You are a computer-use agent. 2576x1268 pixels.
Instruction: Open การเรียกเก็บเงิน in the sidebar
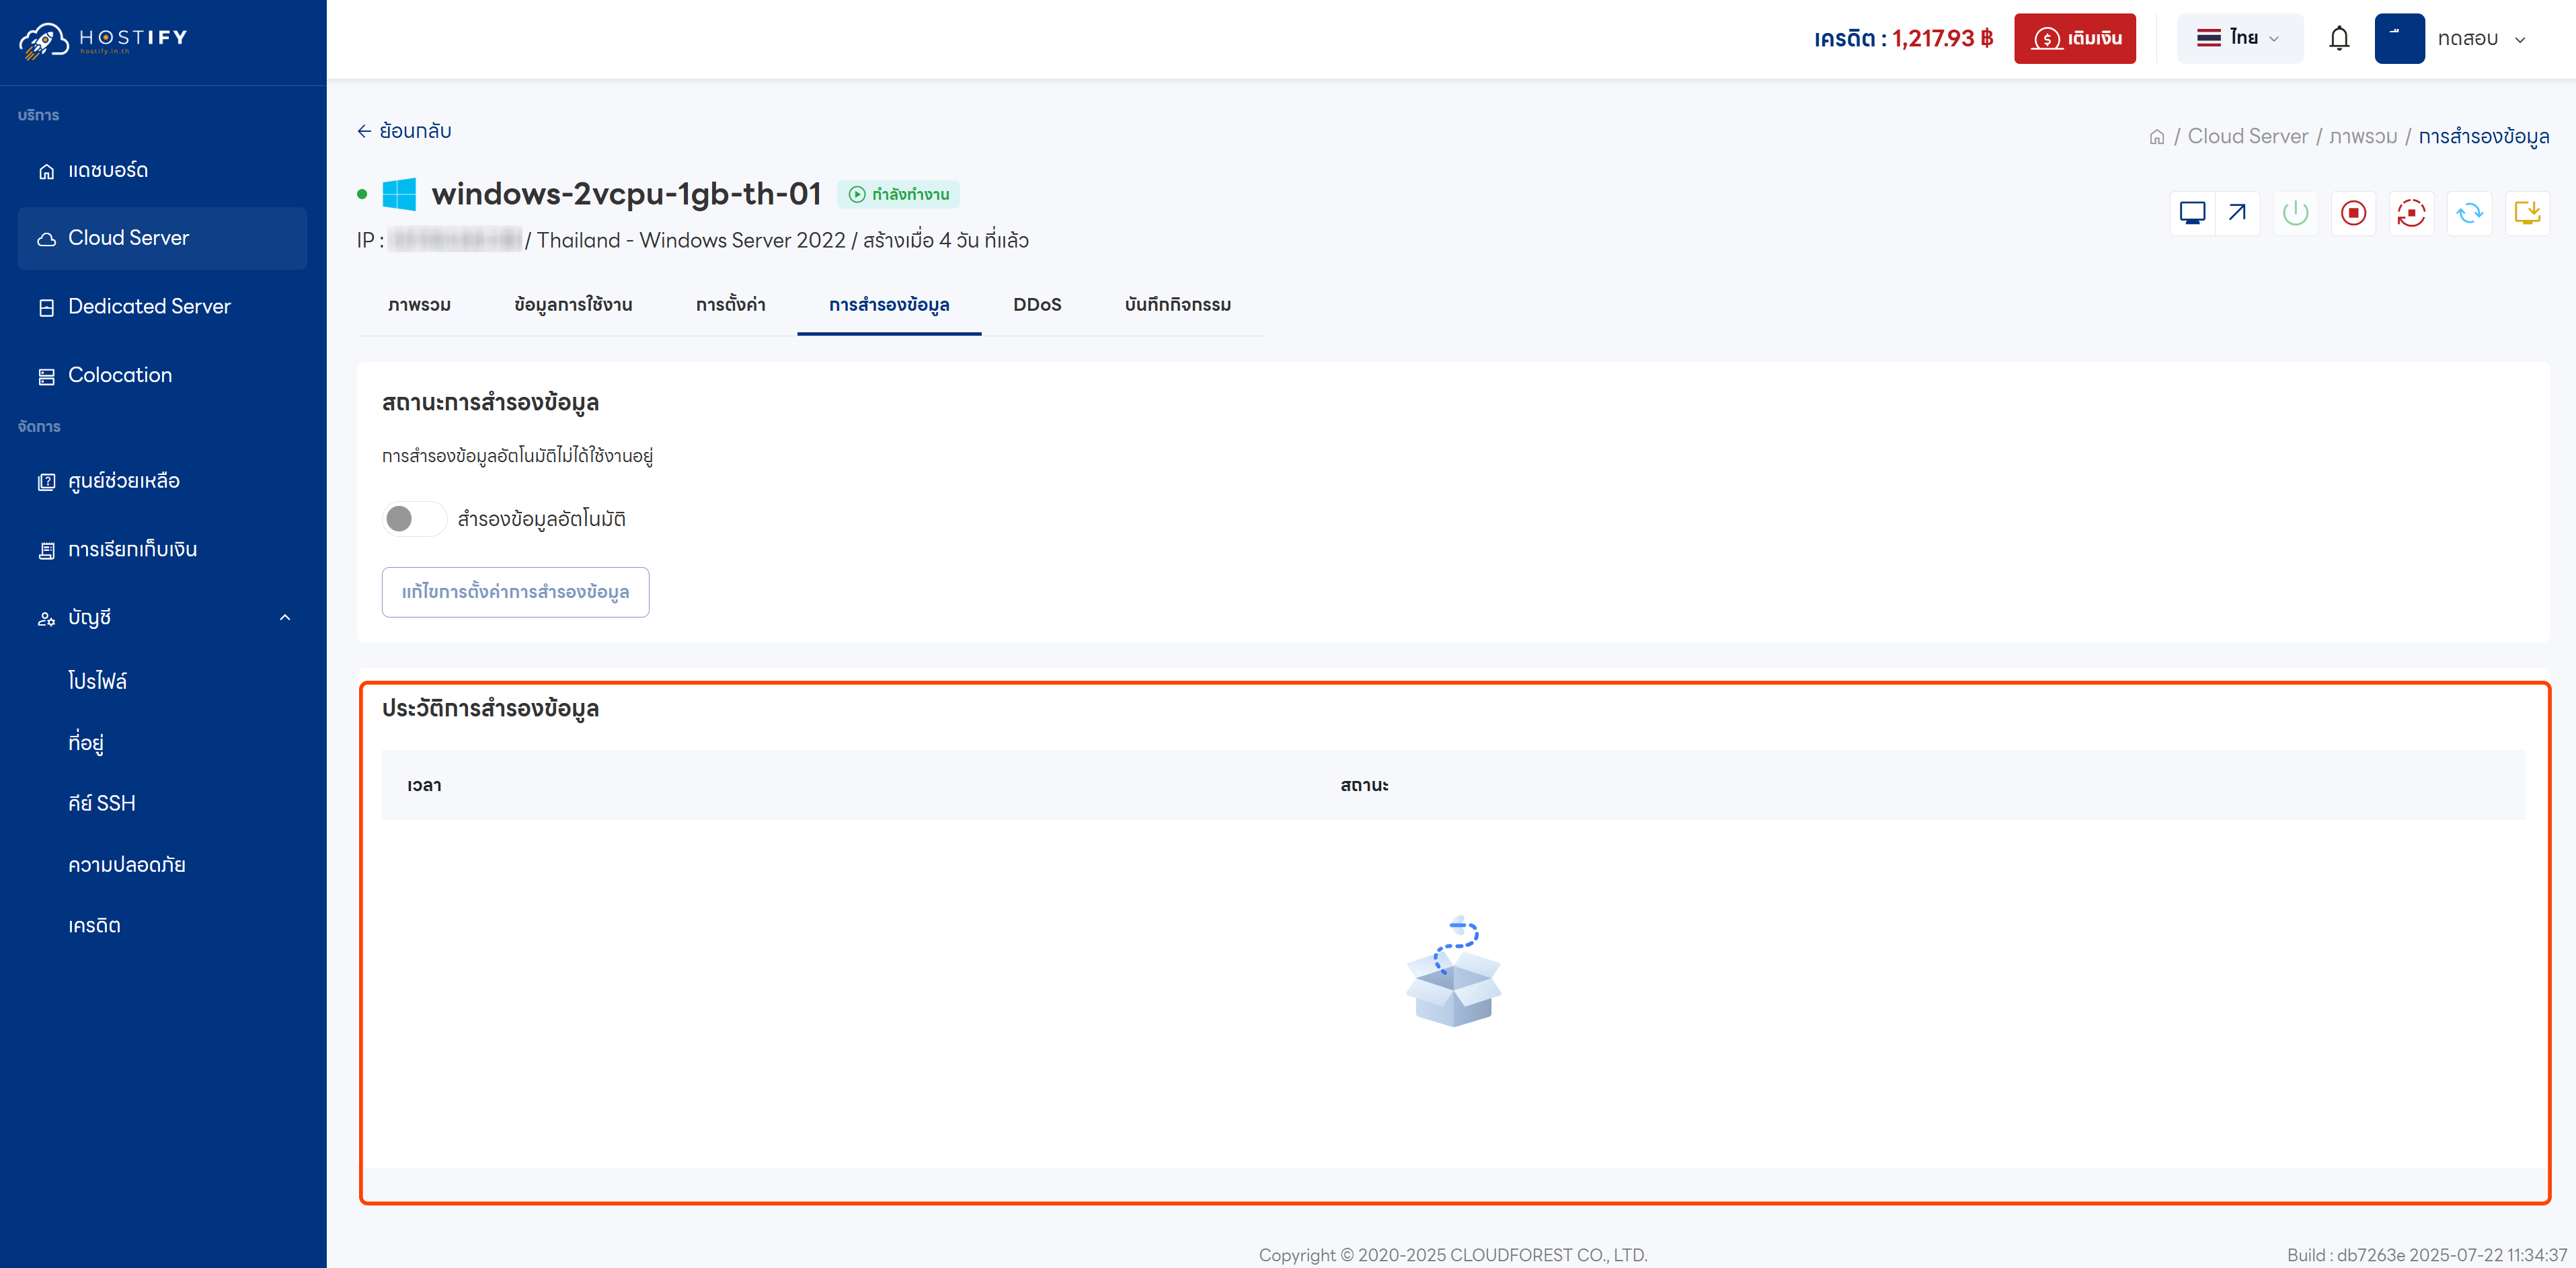tap(162, 550)
